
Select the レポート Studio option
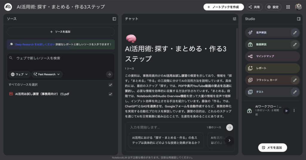(272, 68)
